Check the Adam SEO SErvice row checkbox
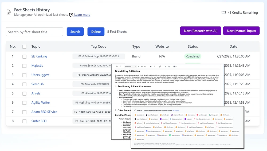The height and width of the screenshot is (151, 267). click(x=24, y=112)
